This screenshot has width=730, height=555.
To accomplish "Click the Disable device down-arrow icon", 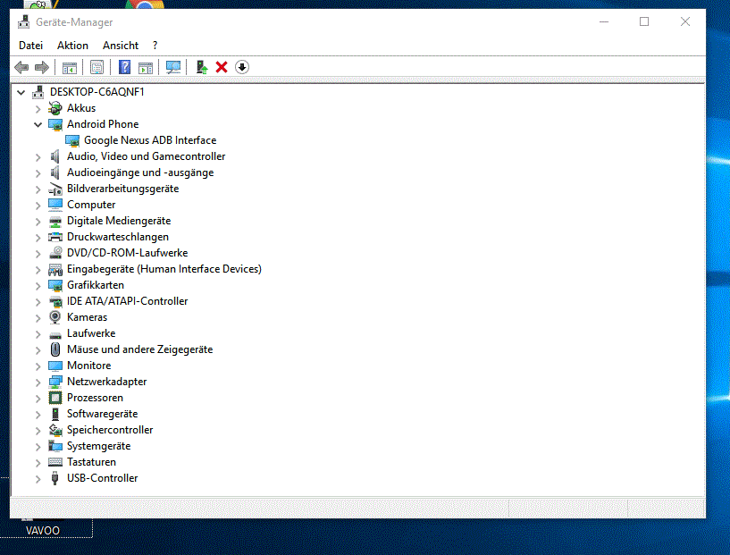I will (241, 67).
